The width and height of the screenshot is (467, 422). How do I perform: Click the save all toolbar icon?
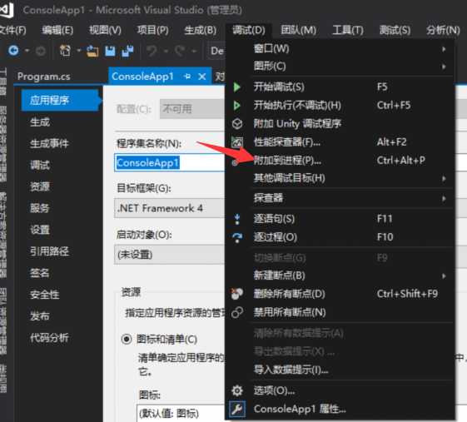tap(127, 52)
